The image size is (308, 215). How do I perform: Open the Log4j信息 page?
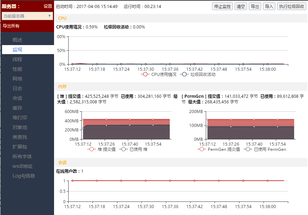tap(24, 176)
